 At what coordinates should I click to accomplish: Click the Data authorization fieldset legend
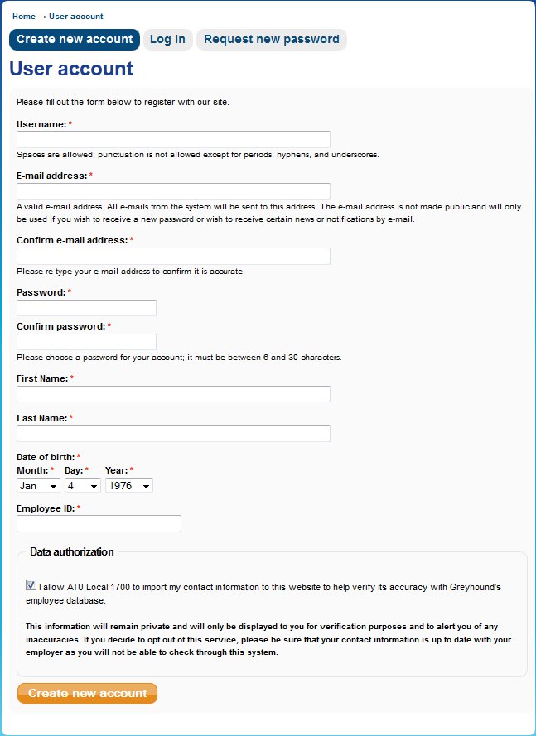(72, 551)
